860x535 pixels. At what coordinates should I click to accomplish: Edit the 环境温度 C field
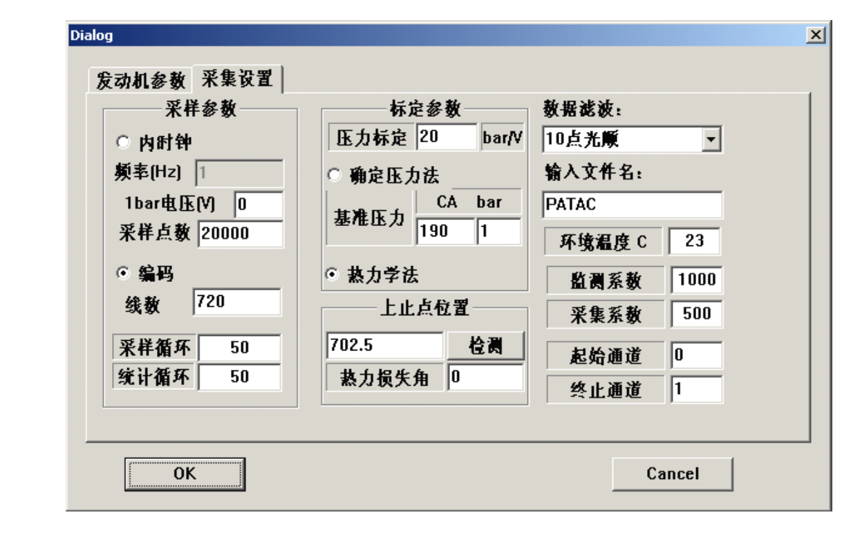(695, 243)
